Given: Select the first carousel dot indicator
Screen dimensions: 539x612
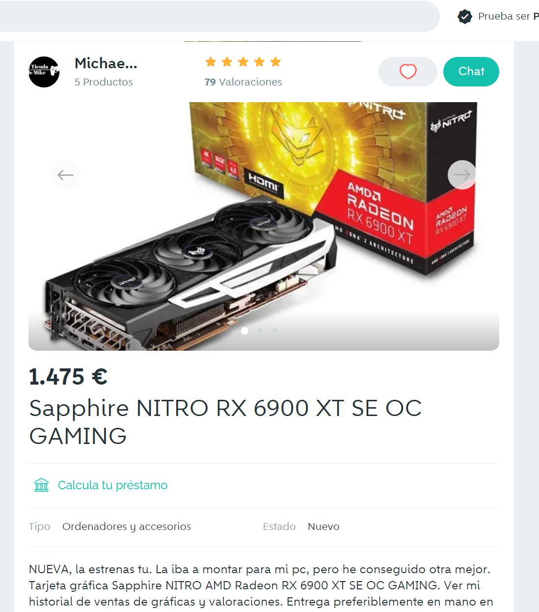Looking at the screenshot, I should (244, 331).
